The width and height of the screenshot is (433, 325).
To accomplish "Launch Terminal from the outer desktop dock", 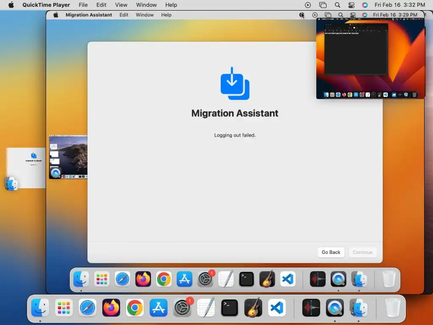I will [230, 308].
